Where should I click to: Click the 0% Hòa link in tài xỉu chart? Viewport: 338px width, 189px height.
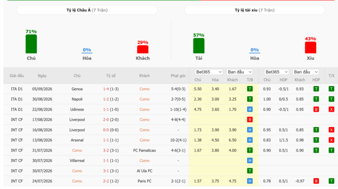255,50
